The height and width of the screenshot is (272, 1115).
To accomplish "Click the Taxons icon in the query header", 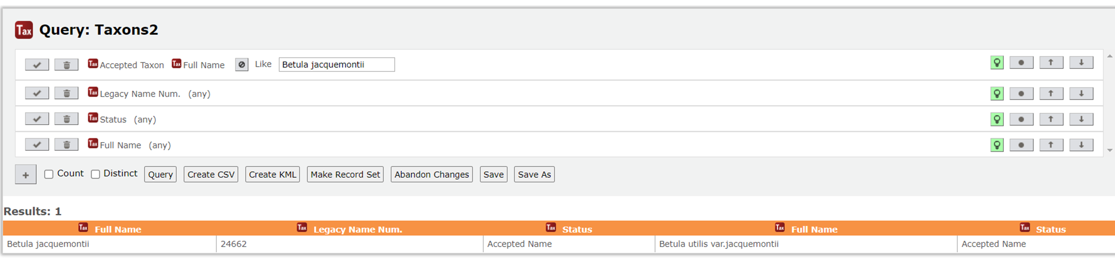I will [24, 30].
